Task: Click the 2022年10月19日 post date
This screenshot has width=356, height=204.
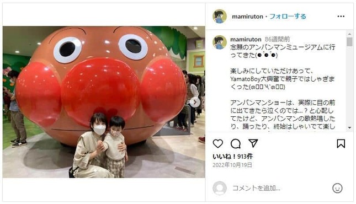Action: (232, 165)
